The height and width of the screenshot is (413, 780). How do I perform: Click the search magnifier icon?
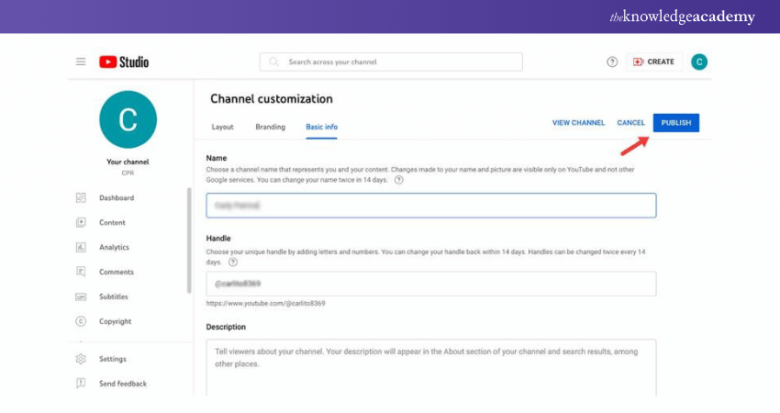click(x=273, y=61)
